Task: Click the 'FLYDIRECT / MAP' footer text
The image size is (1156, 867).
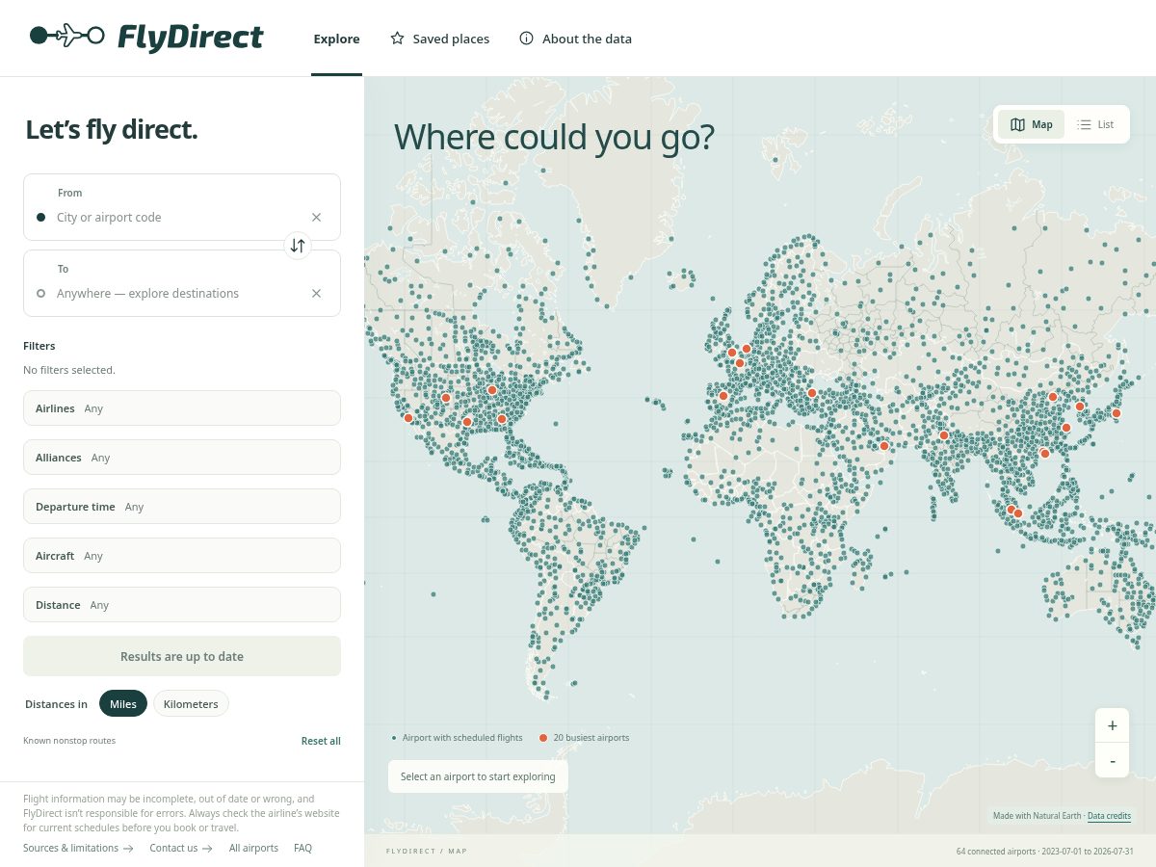Action: pyautogui.click(x=427, y=852)
